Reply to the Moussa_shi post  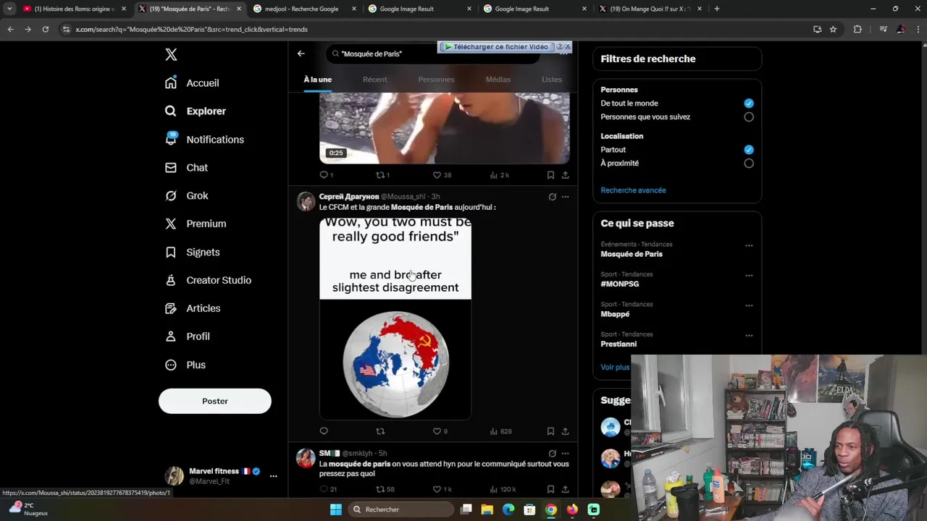tap(324, 431)
